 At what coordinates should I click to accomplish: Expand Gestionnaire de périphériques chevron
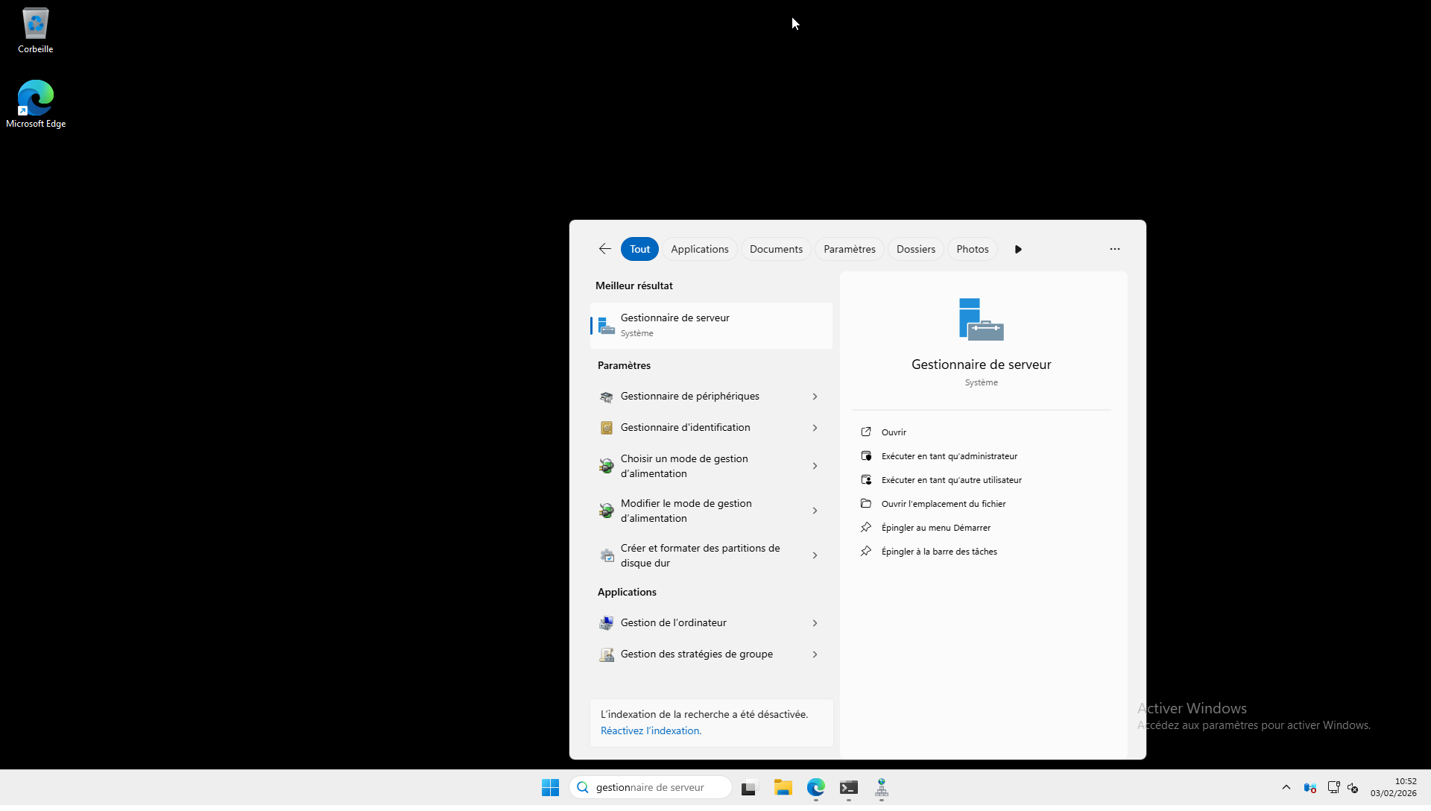coord(815,397)
